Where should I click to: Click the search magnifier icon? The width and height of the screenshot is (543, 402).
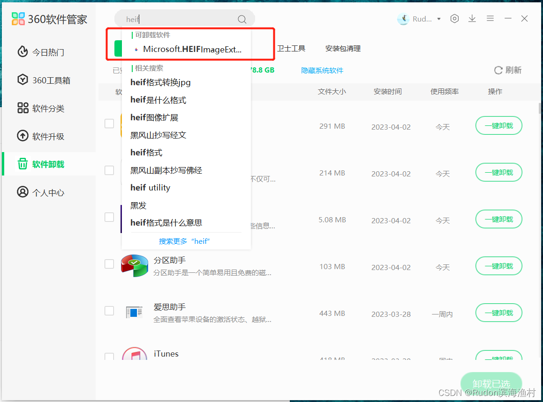click(242, 19)
